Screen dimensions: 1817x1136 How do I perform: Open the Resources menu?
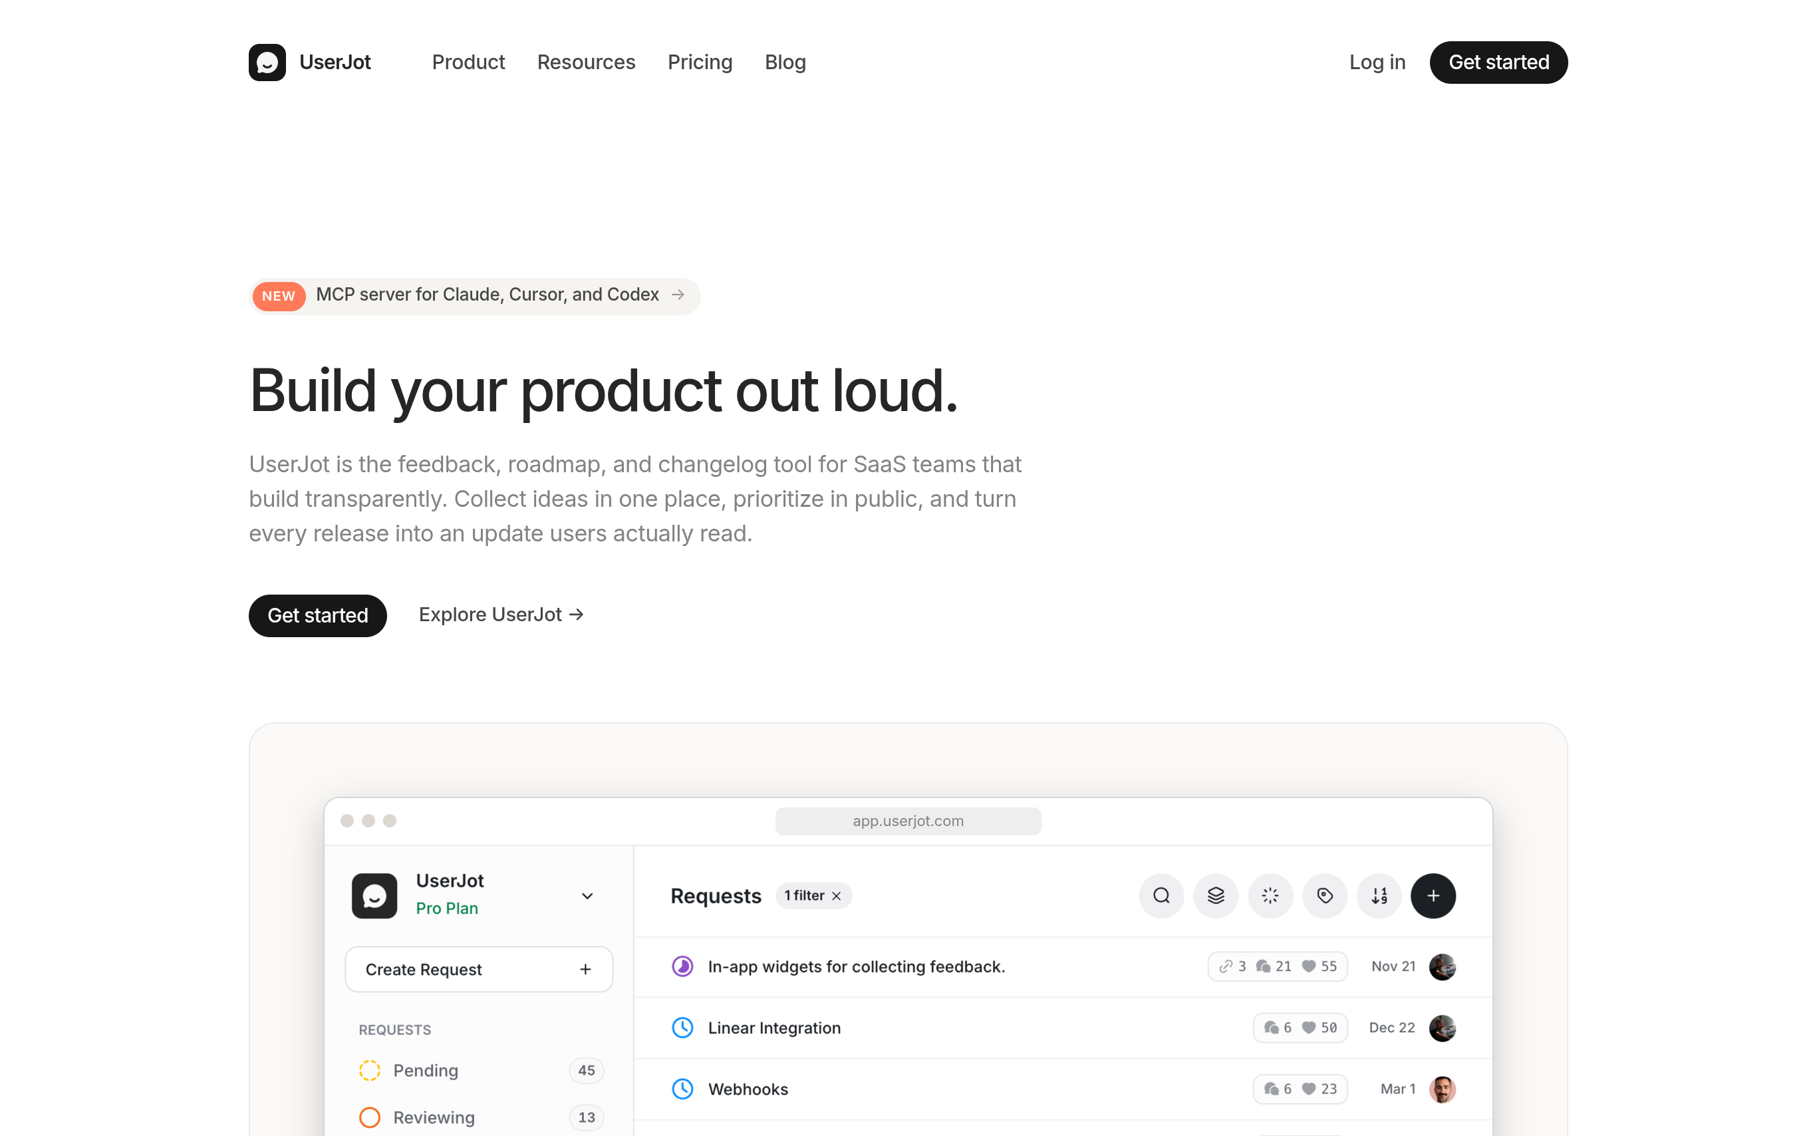click(586, 63)
